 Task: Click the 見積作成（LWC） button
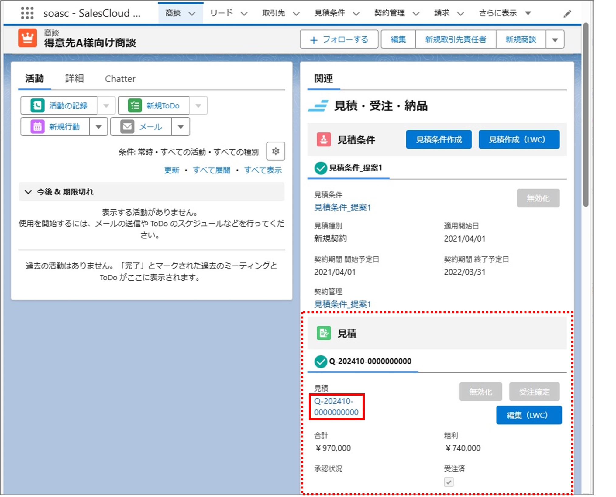tap(519, 139)
